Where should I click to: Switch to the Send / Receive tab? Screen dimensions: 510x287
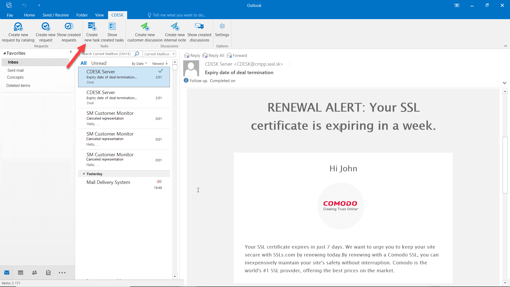click(56, 15)
